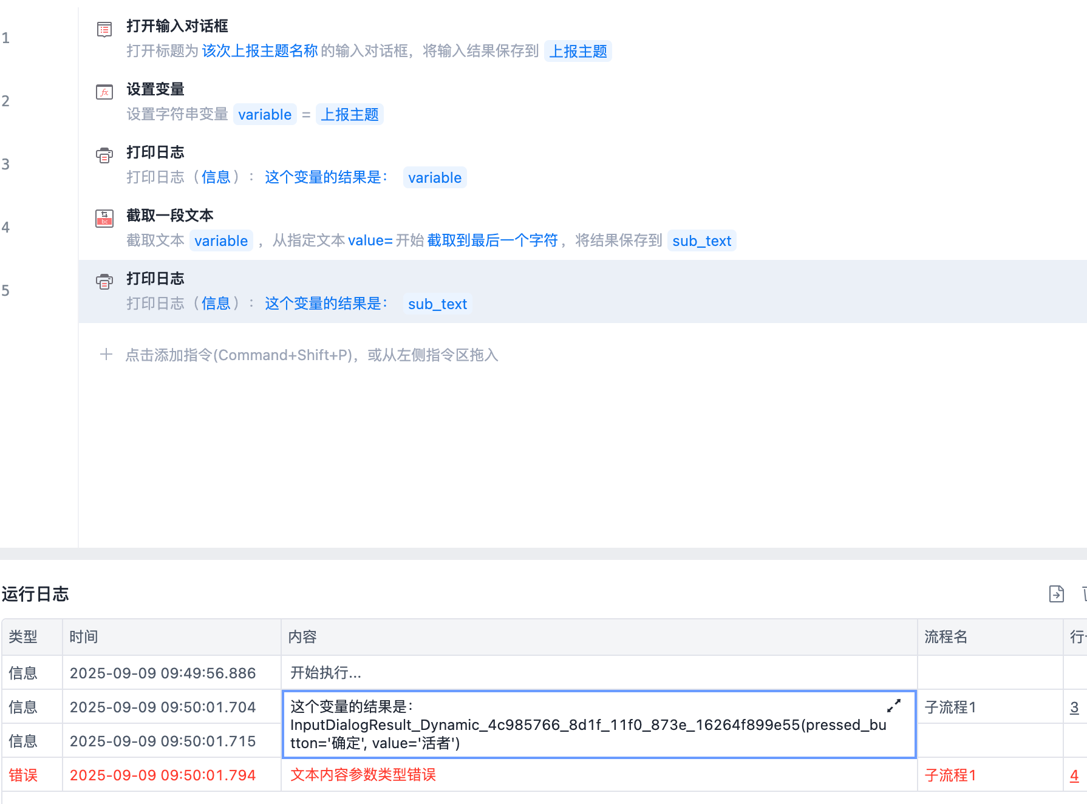1087x804 pixels.
Task: Click 截取到最后一个字符 option text in step 4
Action: coord(492,241)
